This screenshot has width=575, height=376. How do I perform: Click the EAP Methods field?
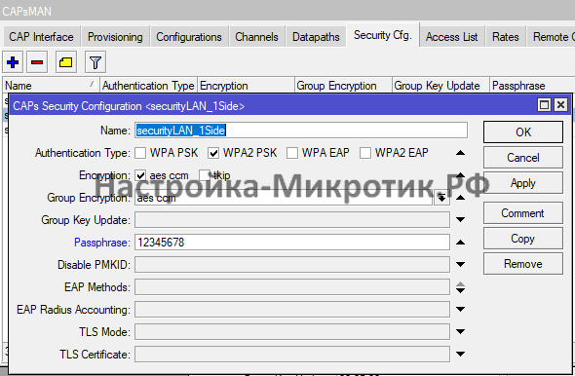[292, 287]
